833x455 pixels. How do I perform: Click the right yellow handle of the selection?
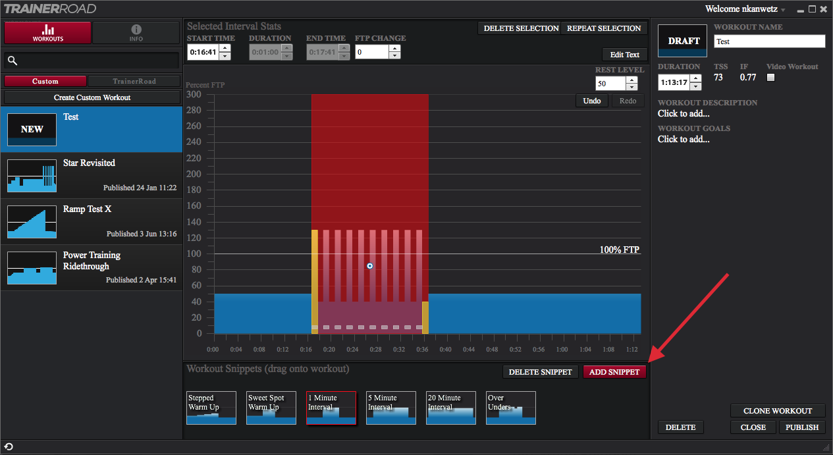click(425, 317)
